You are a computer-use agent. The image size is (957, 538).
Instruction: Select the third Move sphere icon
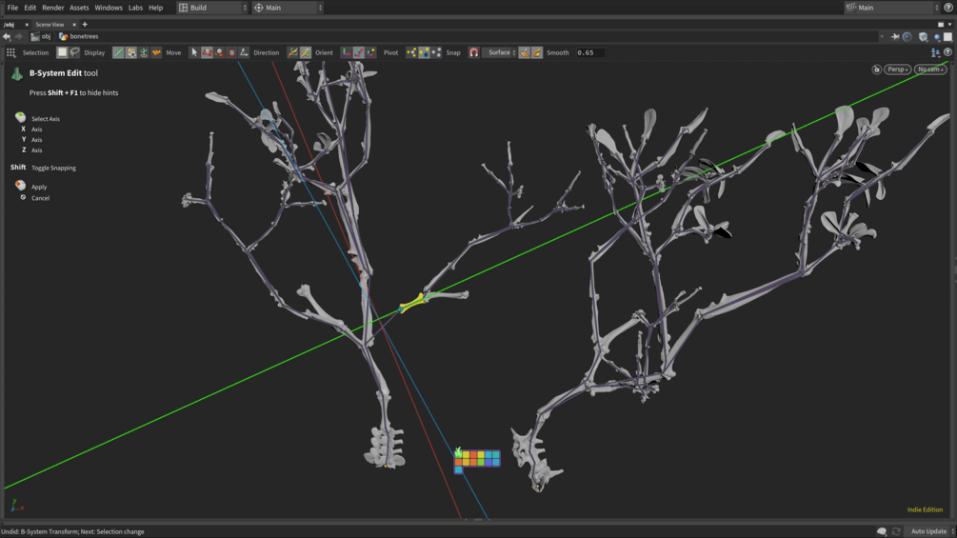pos(219,53)
